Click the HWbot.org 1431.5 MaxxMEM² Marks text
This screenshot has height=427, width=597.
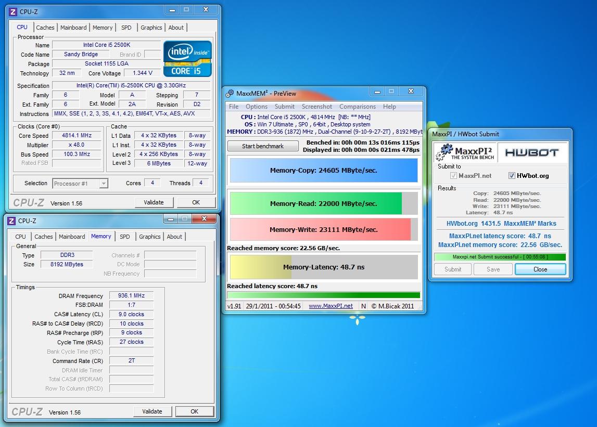click(x=501, y=224)
